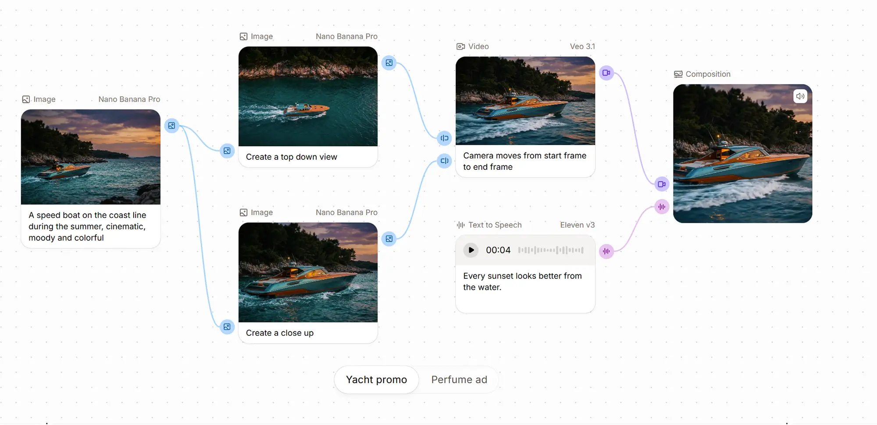Play the Text to Speech audio clip
The image size is (877, 425).
click(x=471, y=250)
